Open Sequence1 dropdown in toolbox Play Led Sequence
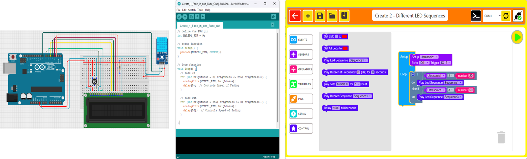 pyautogui.click(x=358, y=60)
